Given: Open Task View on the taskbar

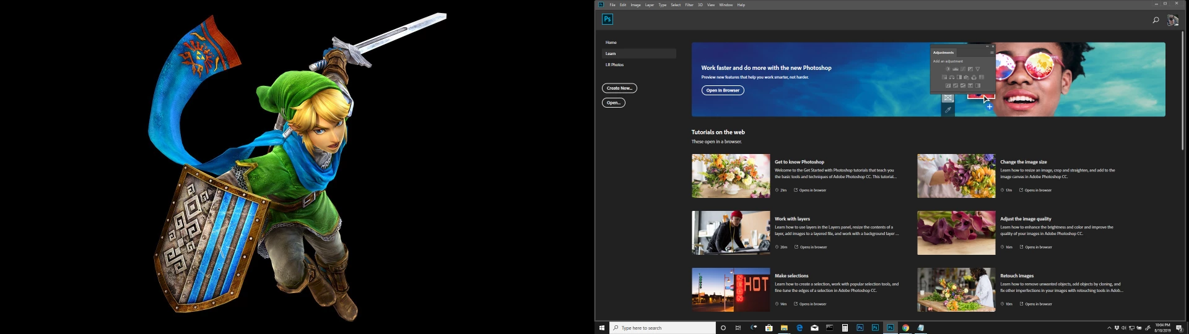Looking at the screenshot, I should [738, 328].
